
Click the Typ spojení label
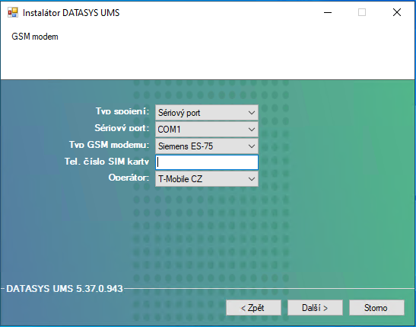pyautogui.click(x=122, y=111)
